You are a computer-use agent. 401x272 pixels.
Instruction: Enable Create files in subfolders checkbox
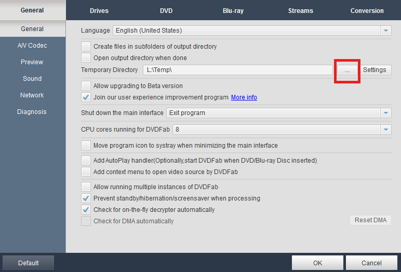click(86, 47)
